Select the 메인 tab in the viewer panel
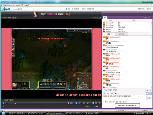The height and width of the screenshot is (115, 153). 105,18
